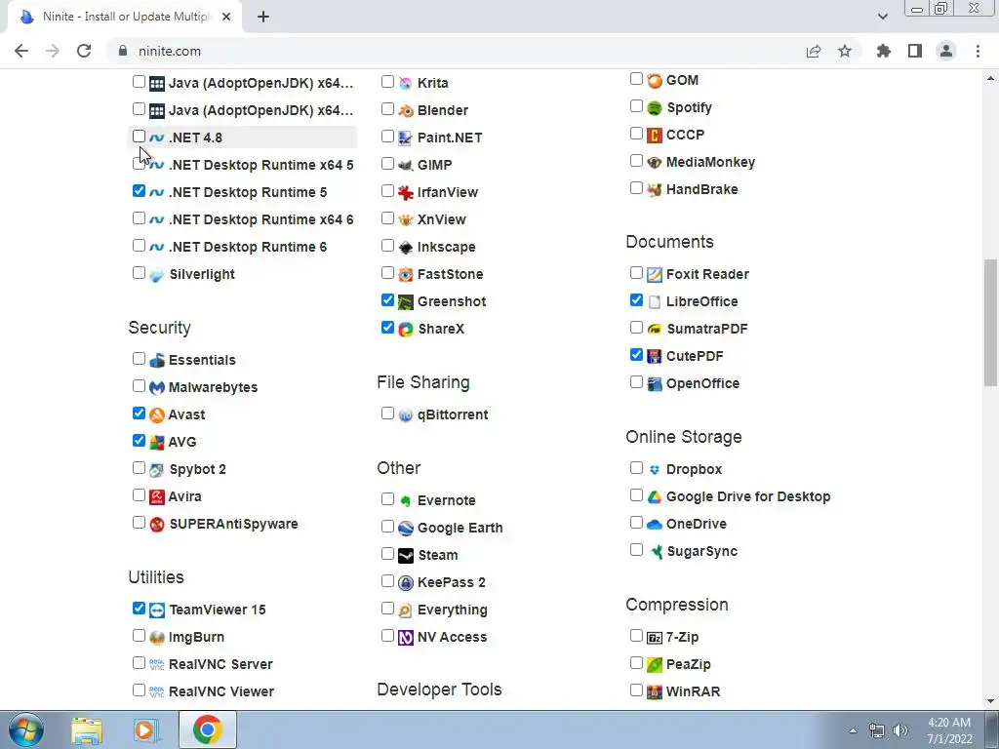Switch to the Ninite browser tab
Viewport: 999px width, 749px height.
[126, 17]
